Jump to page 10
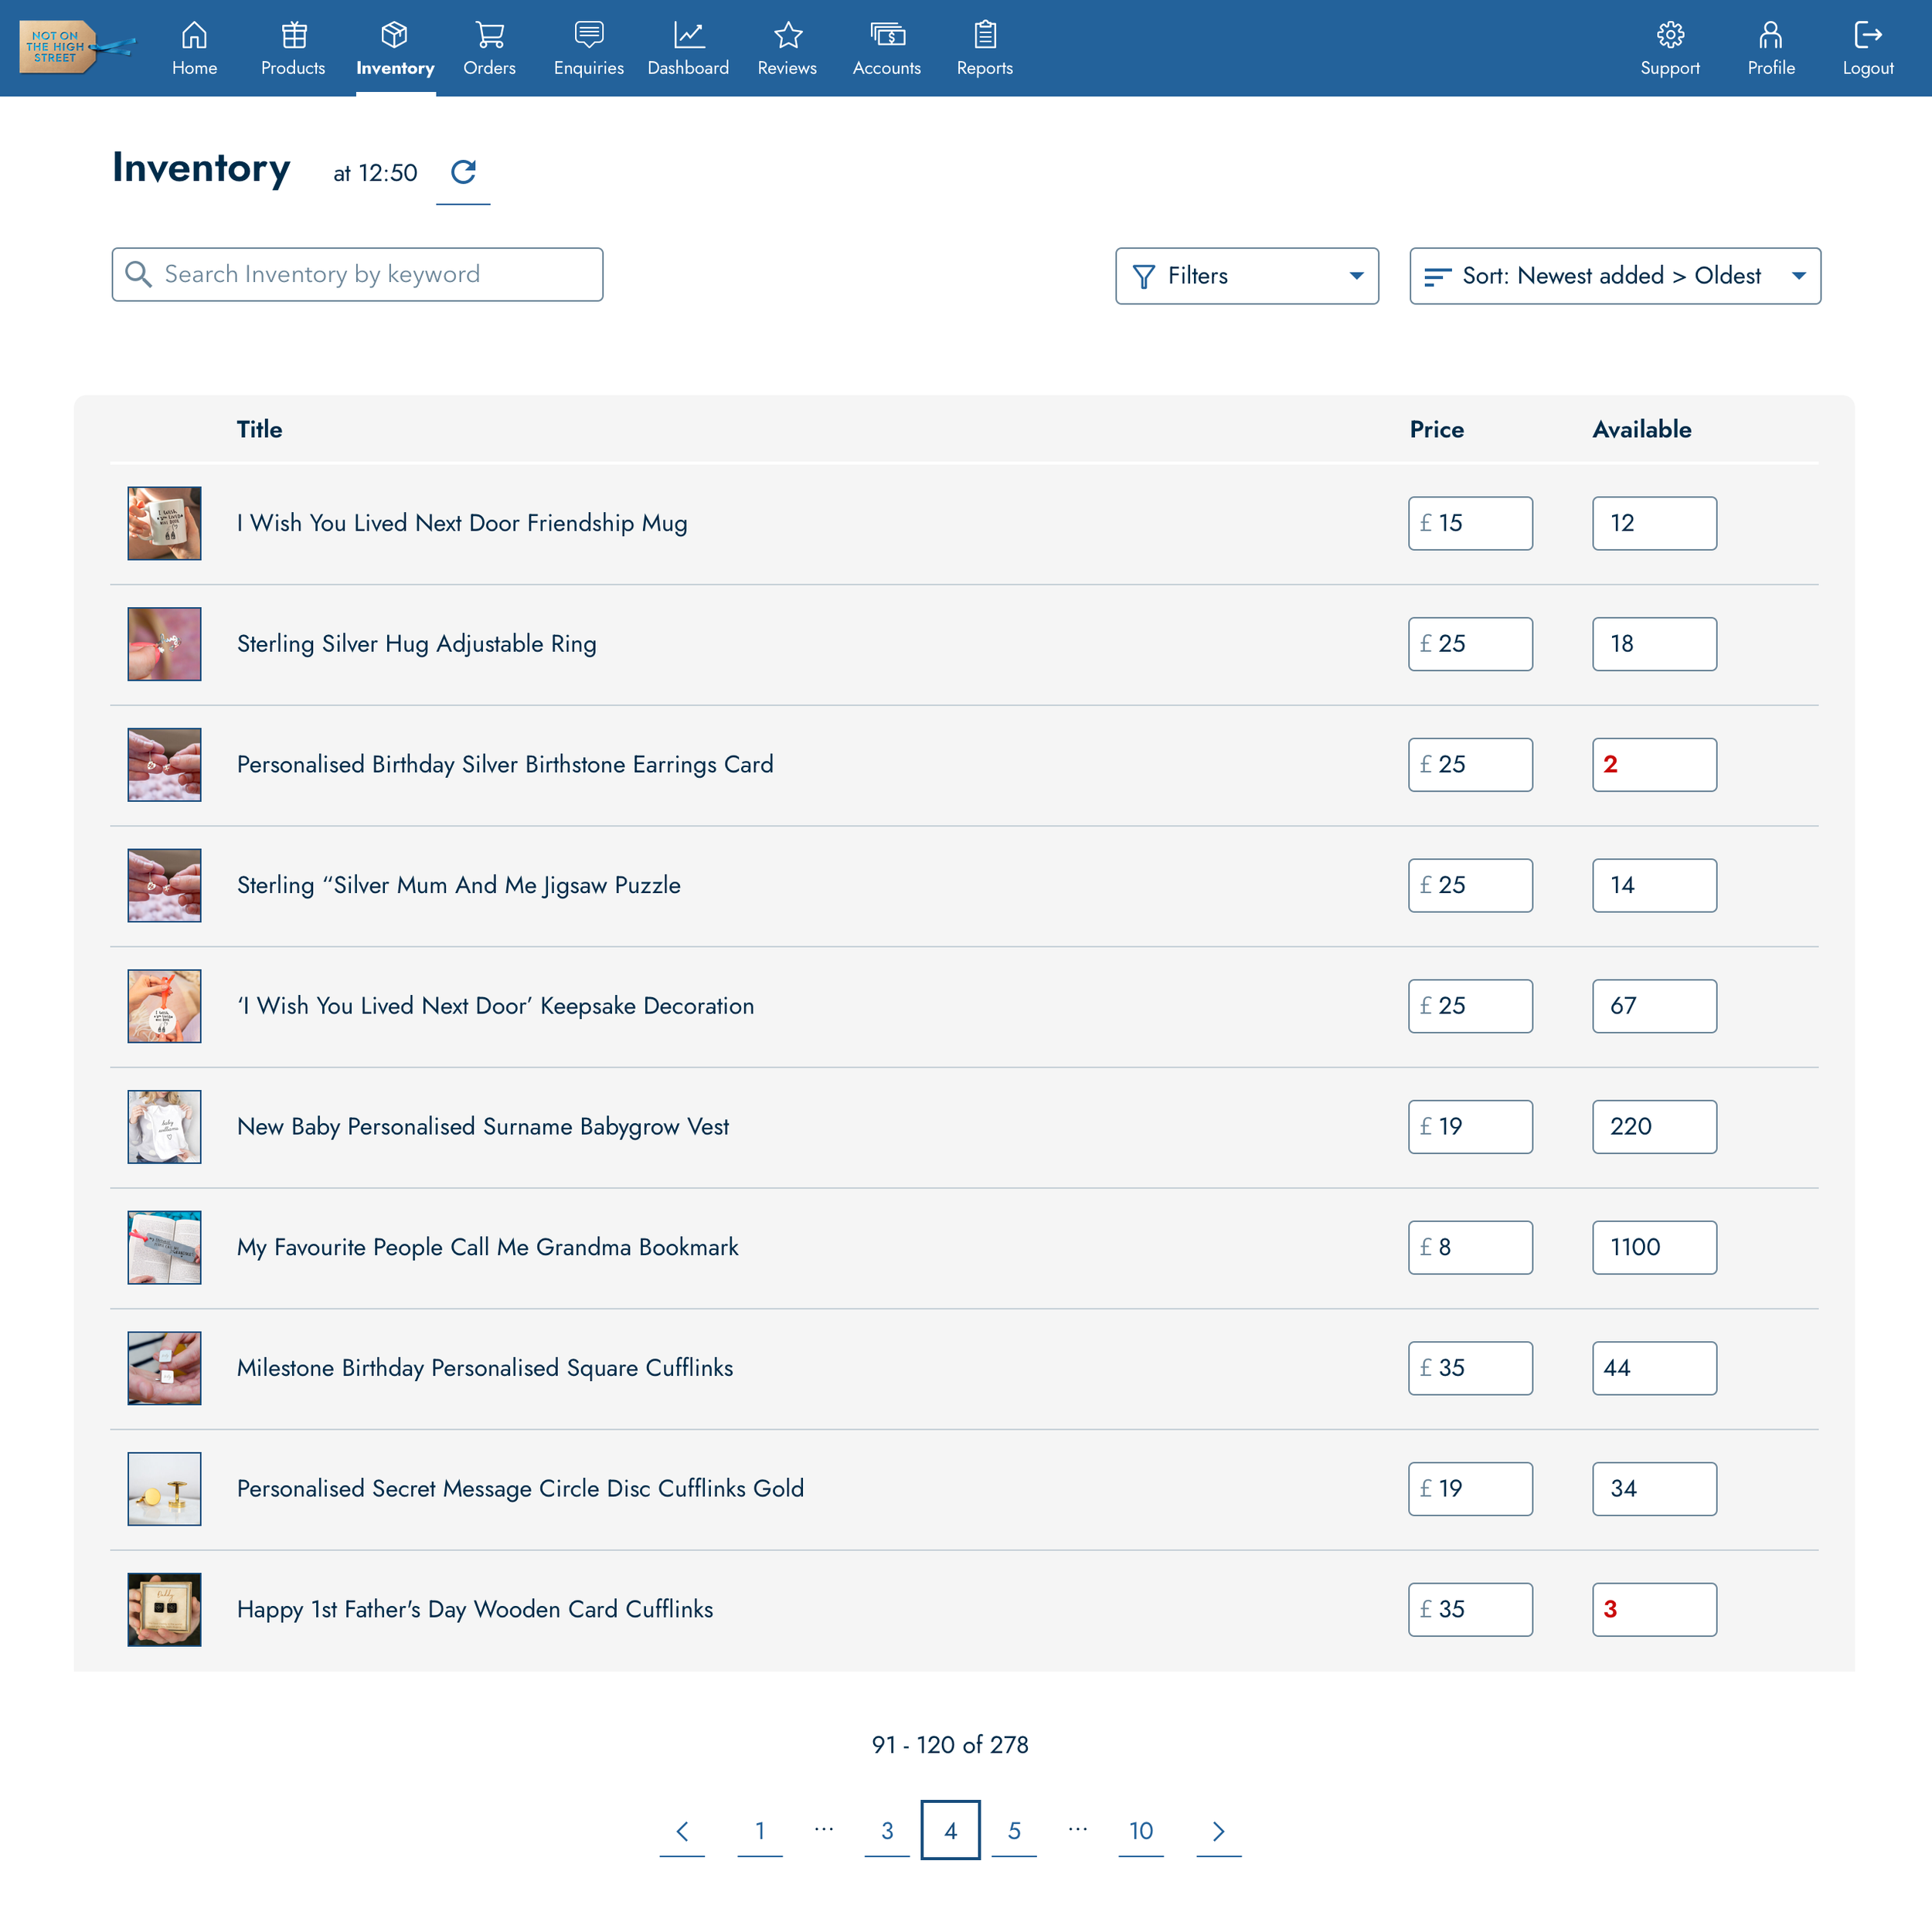Viewport: 1932px width, 1925px height. pyautogui.click(x=1140, y=1830)
